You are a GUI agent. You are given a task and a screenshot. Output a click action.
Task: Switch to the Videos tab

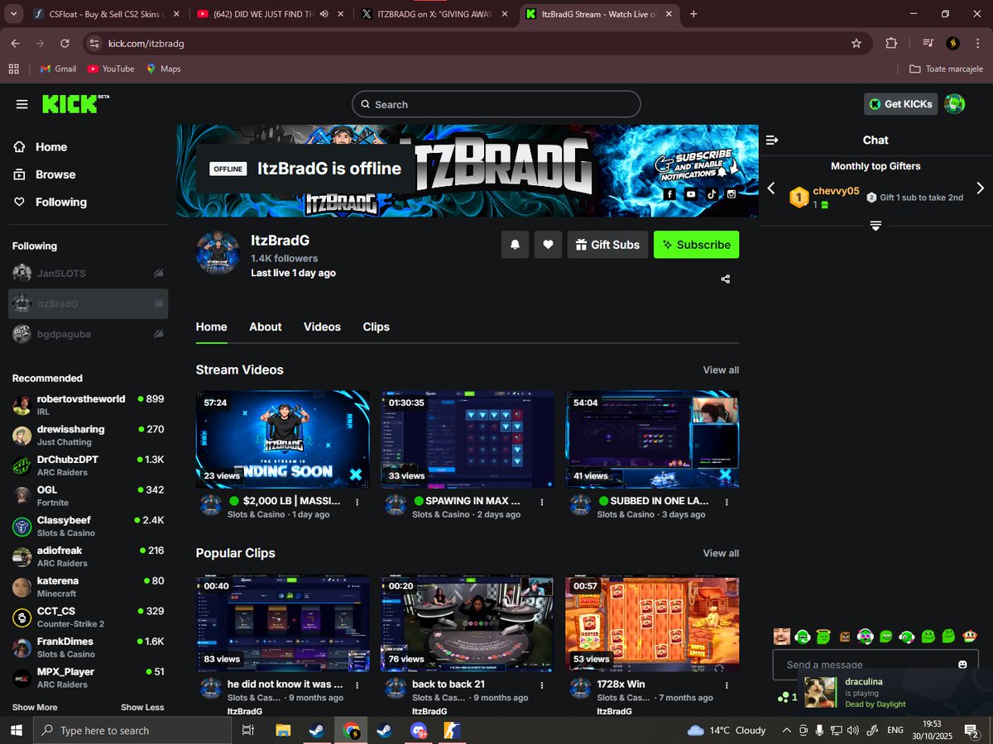coord(322,327)
